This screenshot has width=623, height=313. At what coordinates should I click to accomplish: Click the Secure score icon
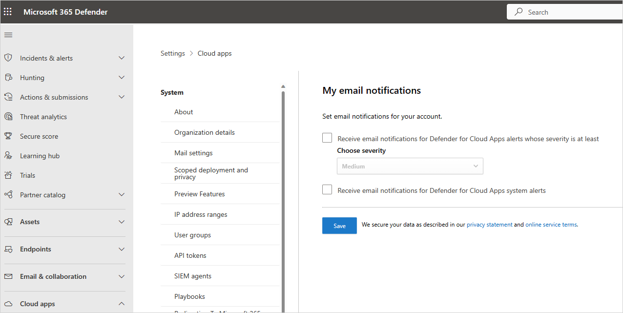point(8,136)
